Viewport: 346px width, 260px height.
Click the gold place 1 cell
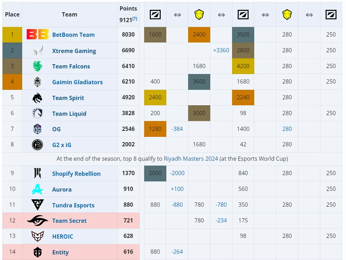pos(12,35)
